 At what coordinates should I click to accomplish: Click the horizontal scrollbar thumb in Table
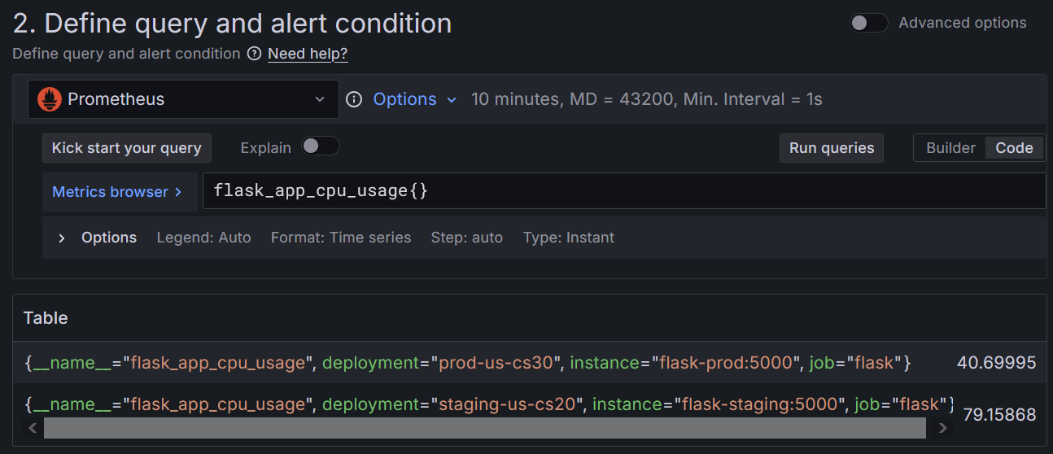pyautogui.click(x=484, y=428)
